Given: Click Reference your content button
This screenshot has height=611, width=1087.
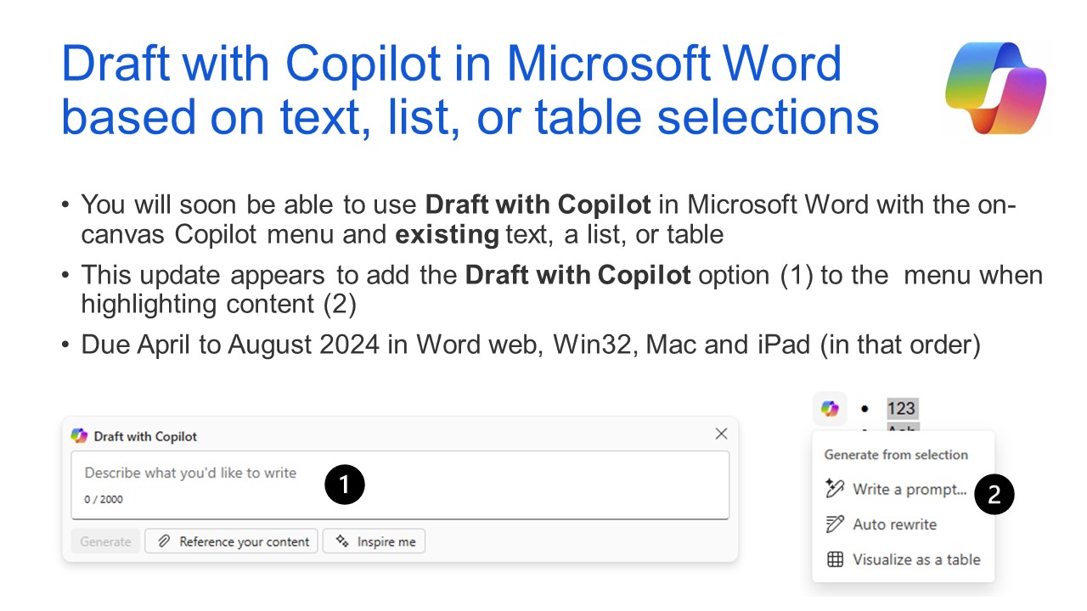Looking at the screenshot, I should click(232, 541).
